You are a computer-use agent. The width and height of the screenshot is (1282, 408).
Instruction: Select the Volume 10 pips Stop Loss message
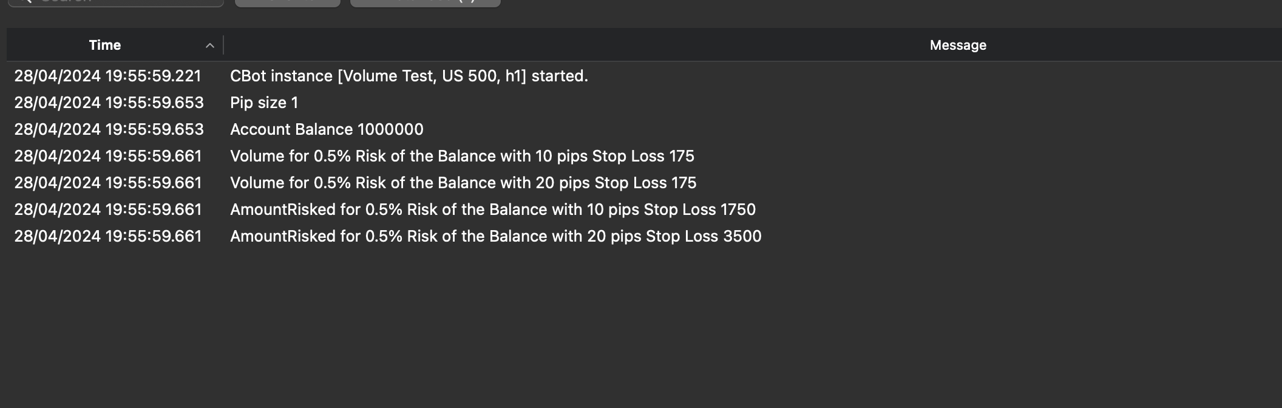coord(462,156)
